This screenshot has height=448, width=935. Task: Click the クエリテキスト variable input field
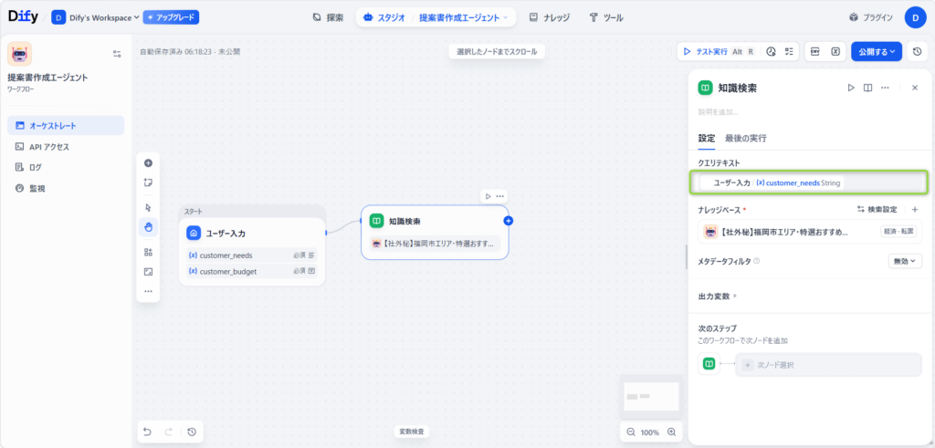pos(808,182)
